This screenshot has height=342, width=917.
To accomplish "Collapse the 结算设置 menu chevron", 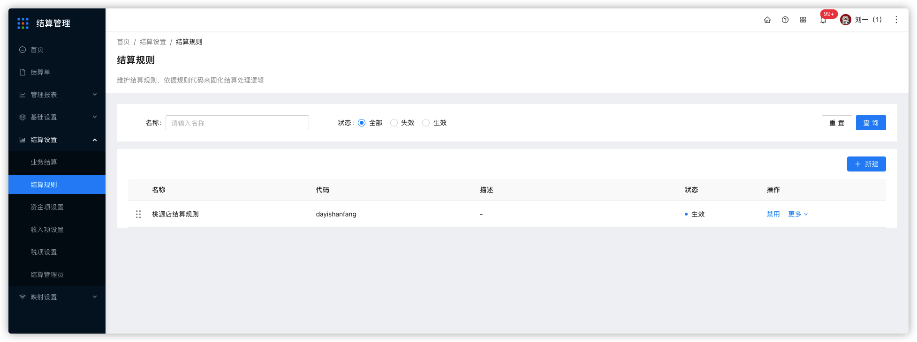I will (95, 140).
